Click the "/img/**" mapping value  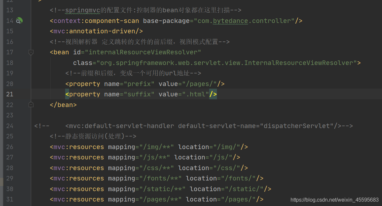[x=156, y=147]
